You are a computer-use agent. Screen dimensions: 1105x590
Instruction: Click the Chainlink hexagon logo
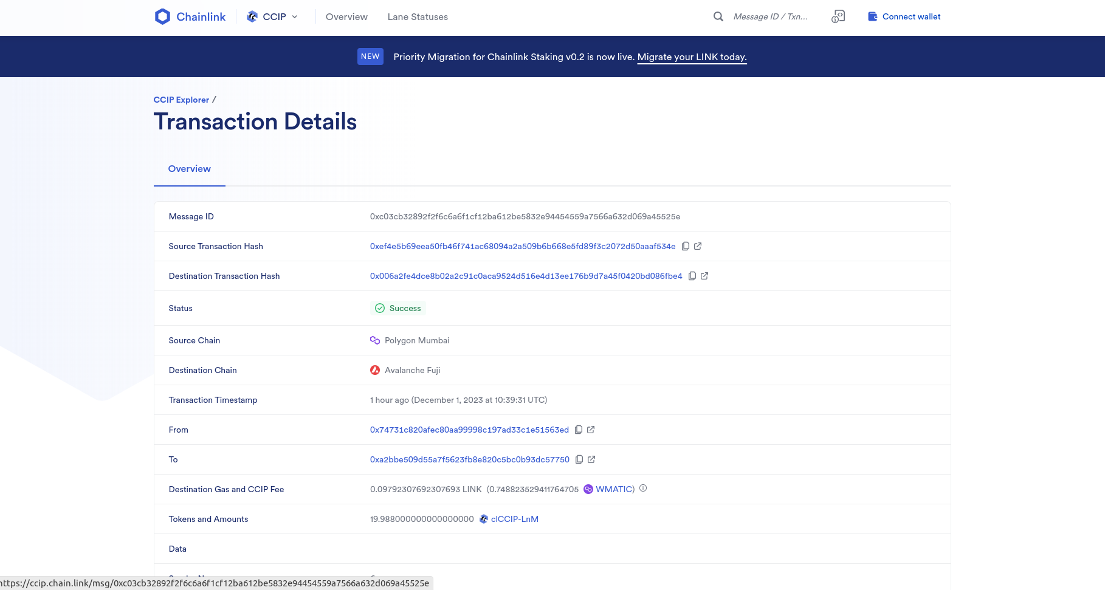[x=162, y=16]
